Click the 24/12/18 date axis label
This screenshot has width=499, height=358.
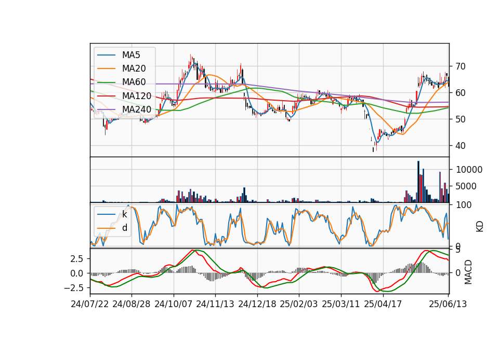click(x=257, y=304)
